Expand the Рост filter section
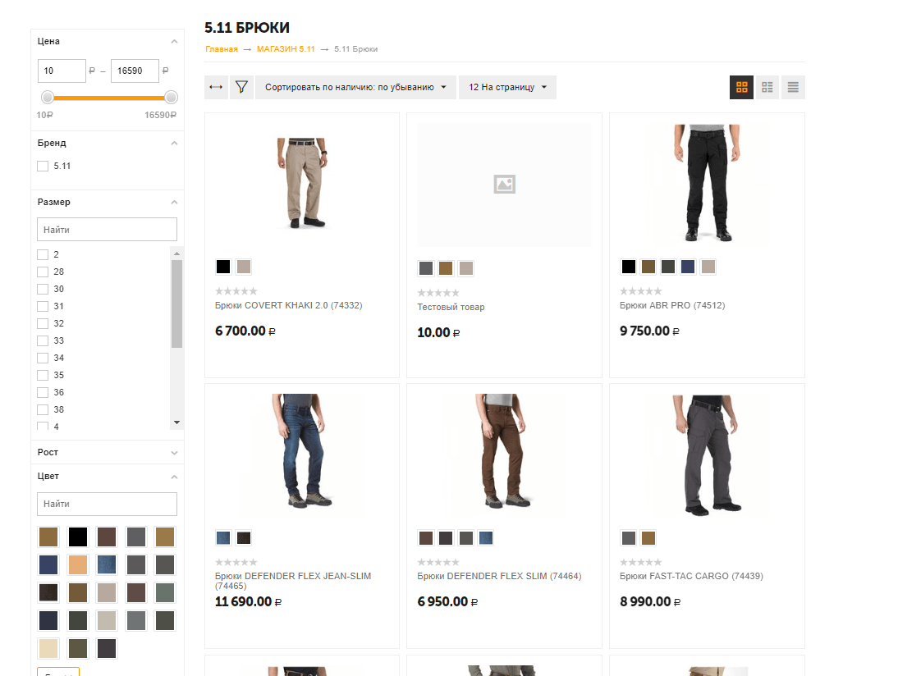898x676 pixels. pos(174,453)
